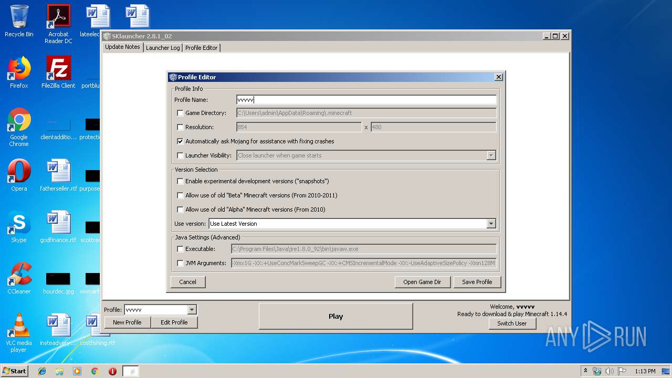Expand the Profile selector dropdown
This screenshot has height=378, width=672.
point(192,310)
